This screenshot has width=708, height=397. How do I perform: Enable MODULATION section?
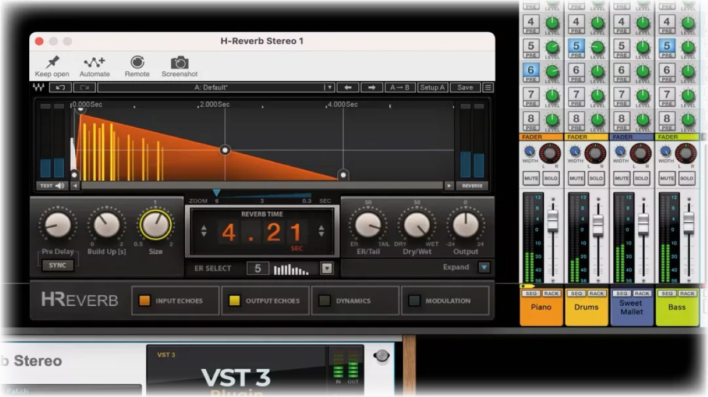click(x=445, y=301)
